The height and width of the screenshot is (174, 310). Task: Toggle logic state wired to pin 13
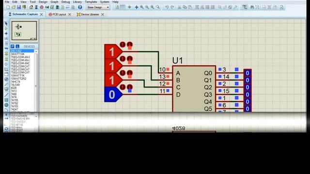[x=113, y=66]
